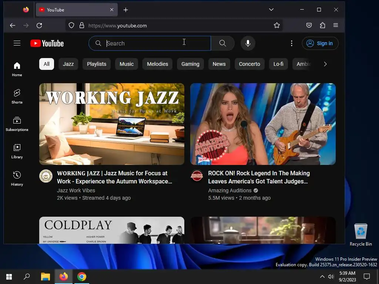Open the Windows Start menu

[9, 277]
